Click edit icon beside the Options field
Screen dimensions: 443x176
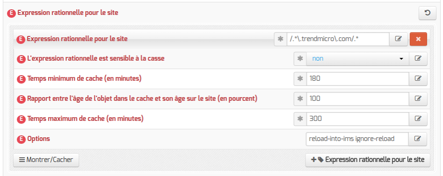(x=418, y=139)
